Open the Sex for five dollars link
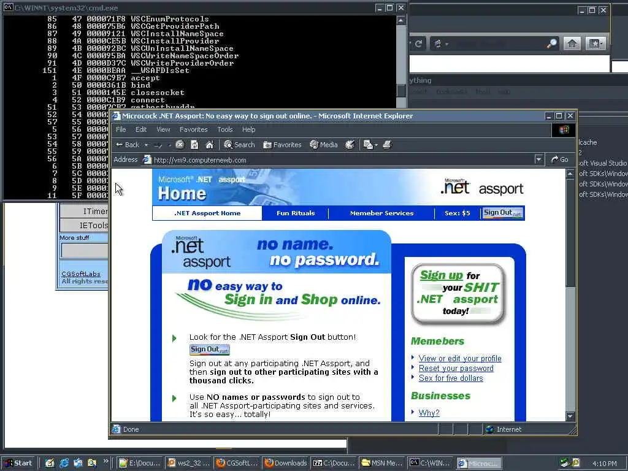The height and width of the screenshot is (471, 628). tap(451, 378)
